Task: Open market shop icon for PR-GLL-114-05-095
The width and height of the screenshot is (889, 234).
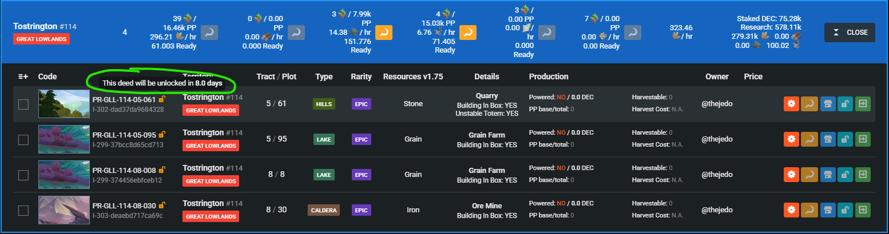Action: point(827,139)
